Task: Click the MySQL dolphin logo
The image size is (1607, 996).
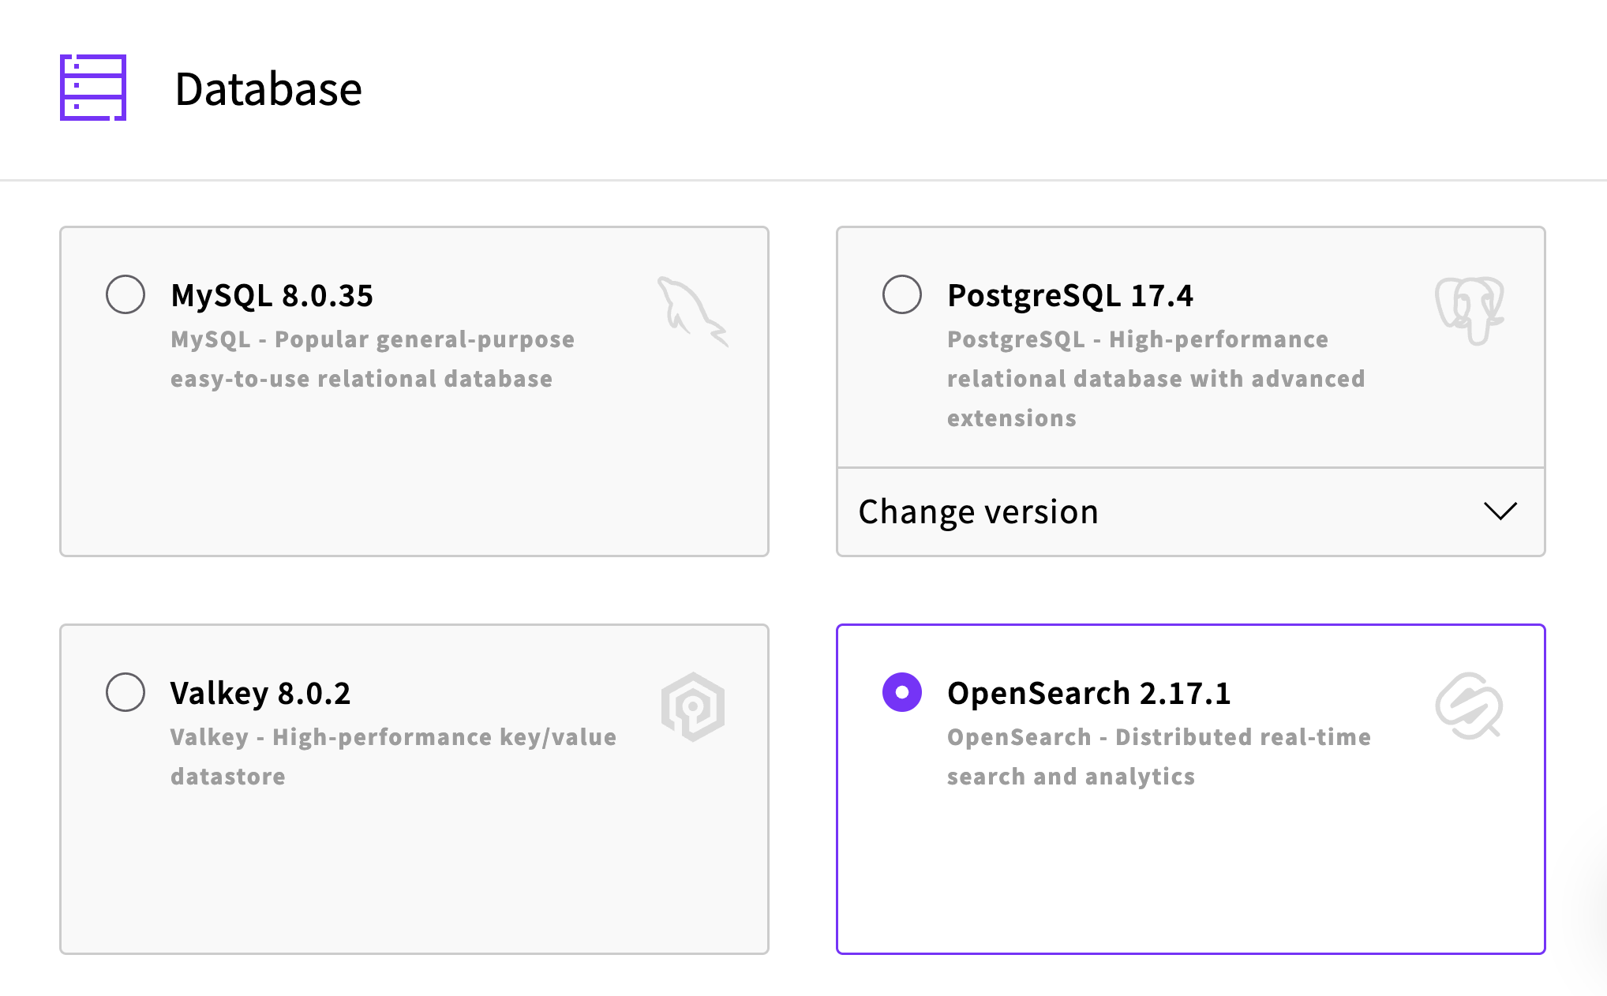Action: pyautogui.click(x=692, y=311)
